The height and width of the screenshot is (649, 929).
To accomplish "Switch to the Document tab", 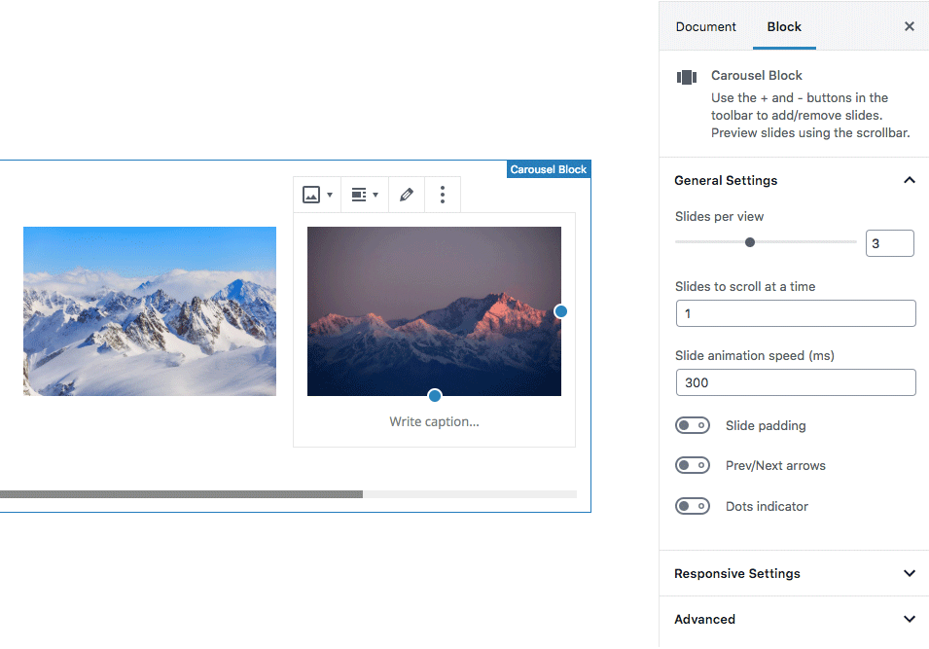I will coord(706,26).
